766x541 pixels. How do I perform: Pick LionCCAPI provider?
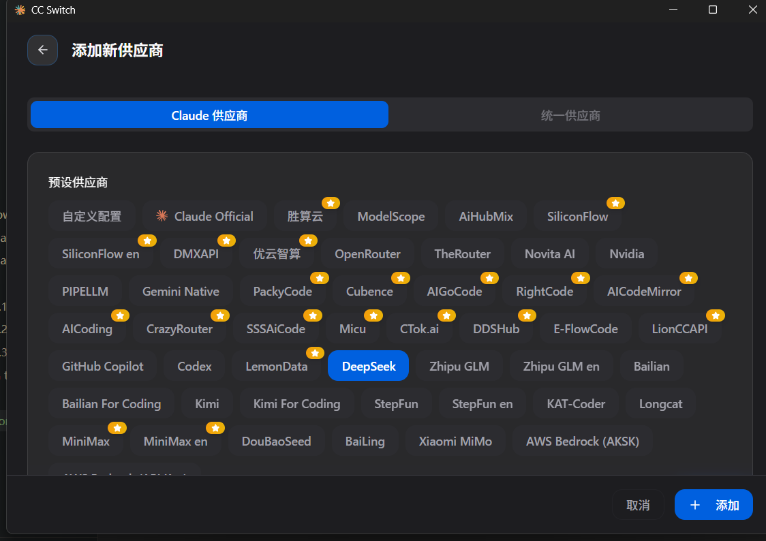point(679,329)
